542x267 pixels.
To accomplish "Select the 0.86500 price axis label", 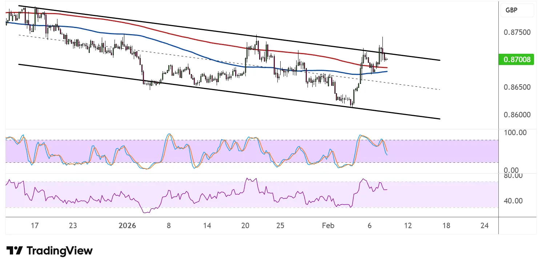I will [517, 87].
